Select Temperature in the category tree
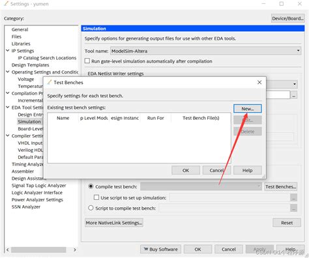 31,86
